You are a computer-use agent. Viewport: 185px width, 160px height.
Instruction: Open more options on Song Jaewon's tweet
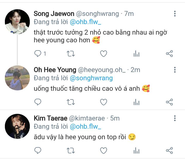[175, 14]
